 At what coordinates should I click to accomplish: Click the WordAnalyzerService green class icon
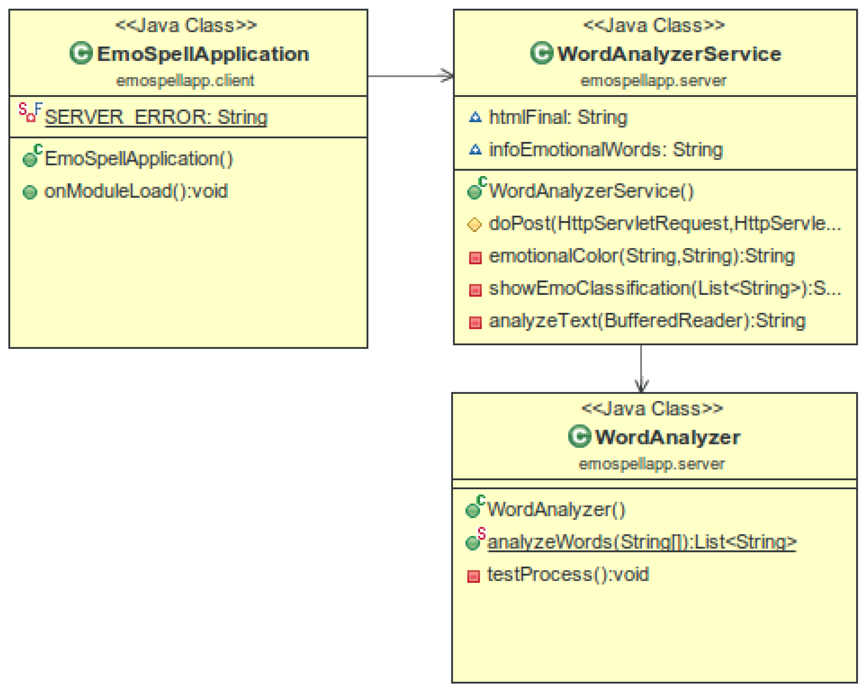pyautogui.click(x=541, y=53)
